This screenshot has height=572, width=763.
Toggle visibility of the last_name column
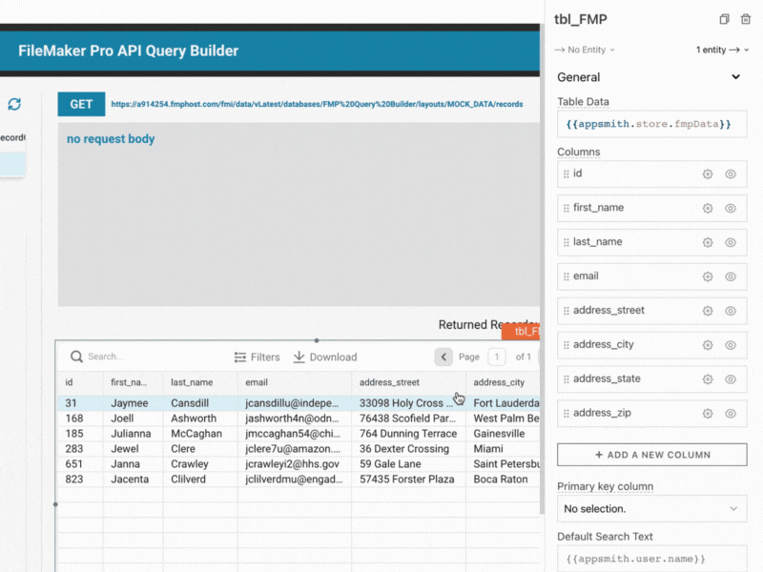point(731,242)
